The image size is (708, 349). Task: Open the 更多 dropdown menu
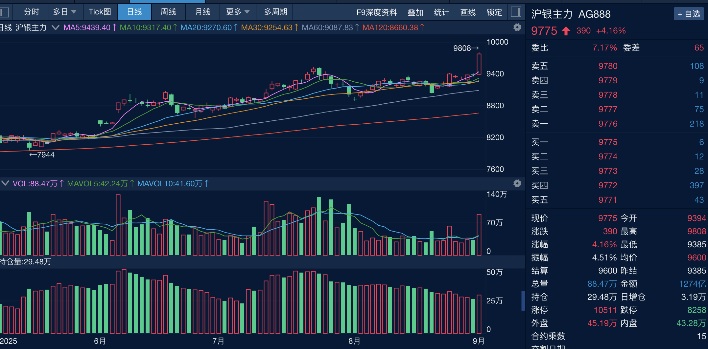pyautogui.click(x=237, y=12)
